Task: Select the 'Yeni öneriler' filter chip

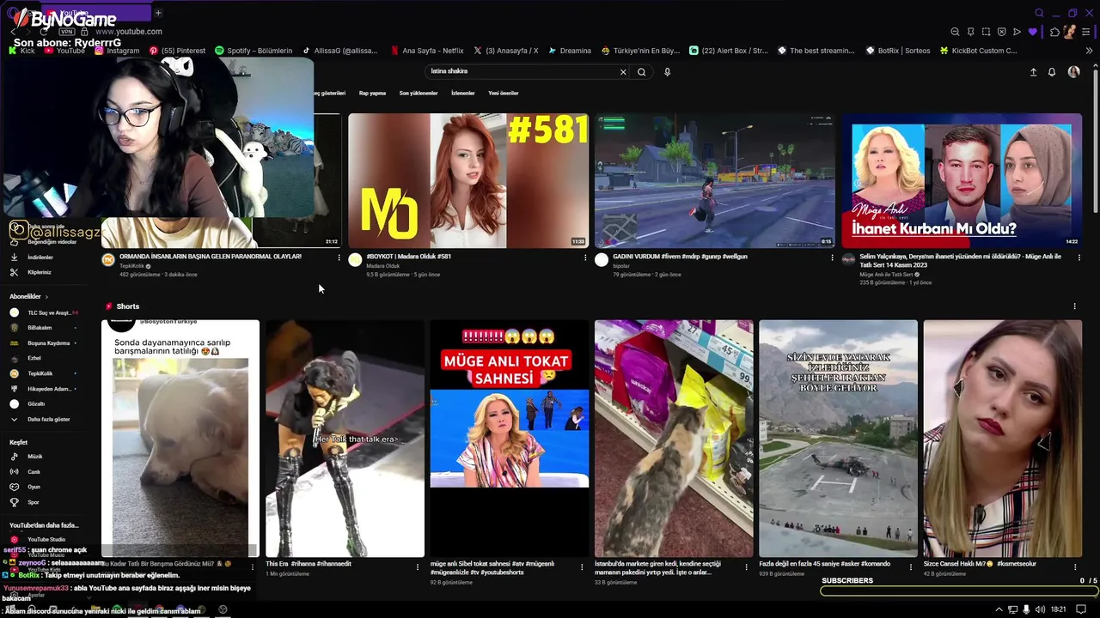Action: tap(503, 93)
